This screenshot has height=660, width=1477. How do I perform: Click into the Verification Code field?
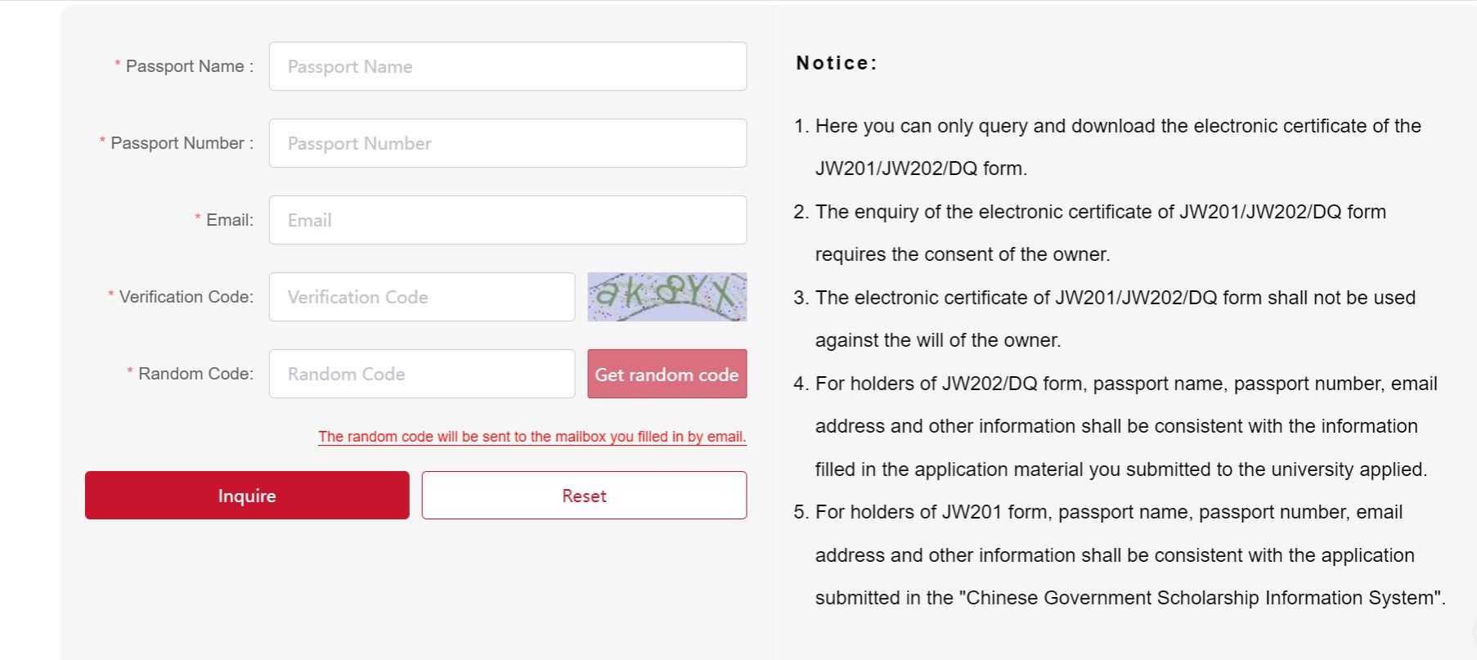pyautogui.click(x=422, y=297)
